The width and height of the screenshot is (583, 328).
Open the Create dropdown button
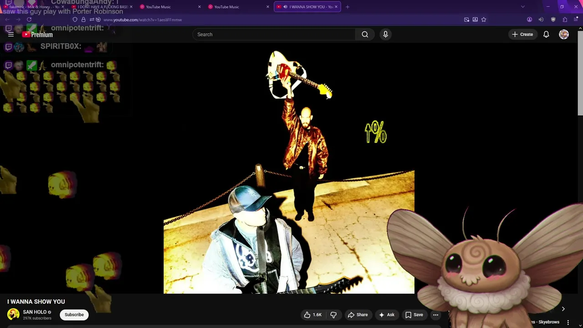pyautogui.click(x=522, y=34)
